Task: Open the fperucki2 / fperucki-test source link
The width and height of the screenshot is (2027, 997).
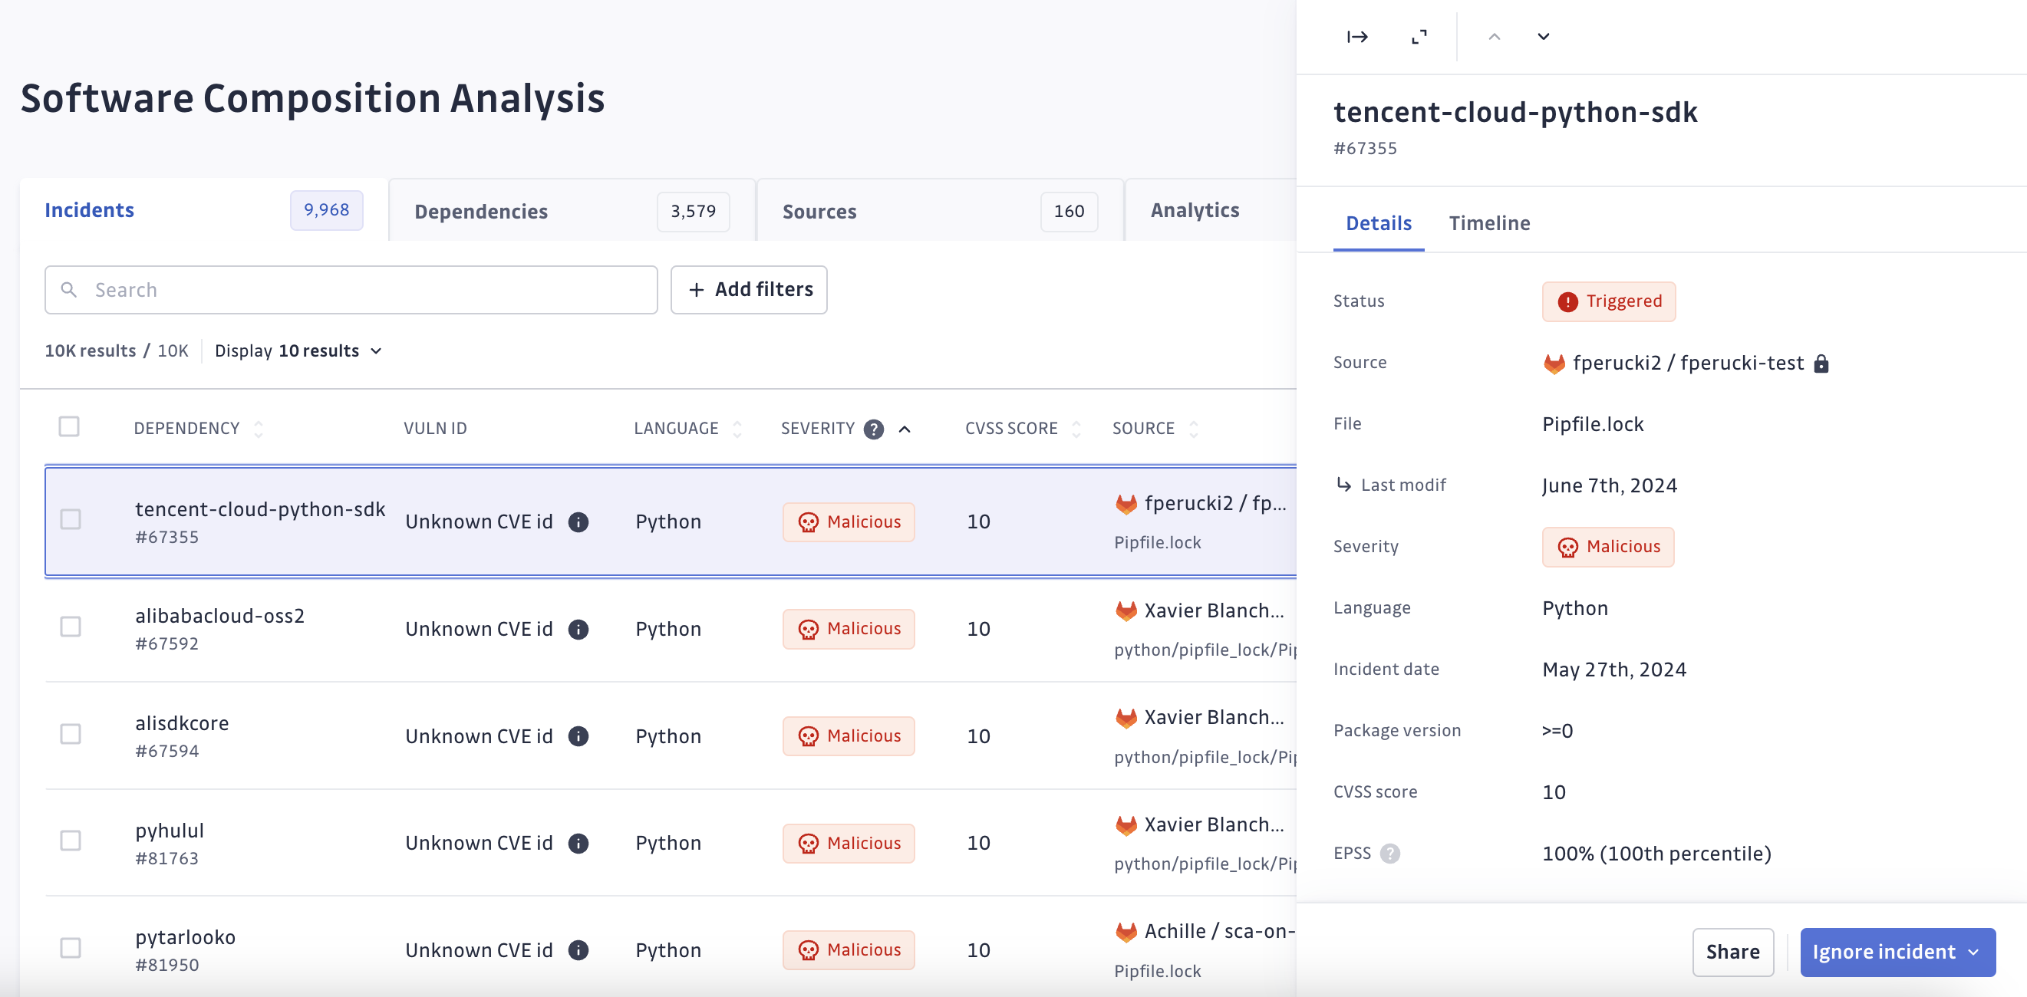Action: tap(1688, 364)
